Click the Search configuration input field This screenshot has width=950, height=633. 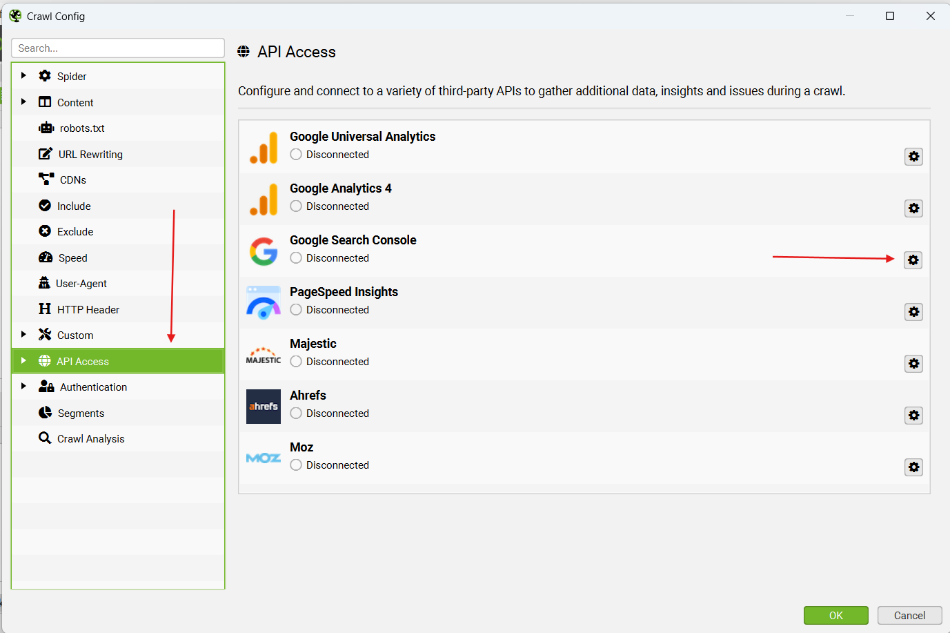pyautogui.click(x=118, y=48)
